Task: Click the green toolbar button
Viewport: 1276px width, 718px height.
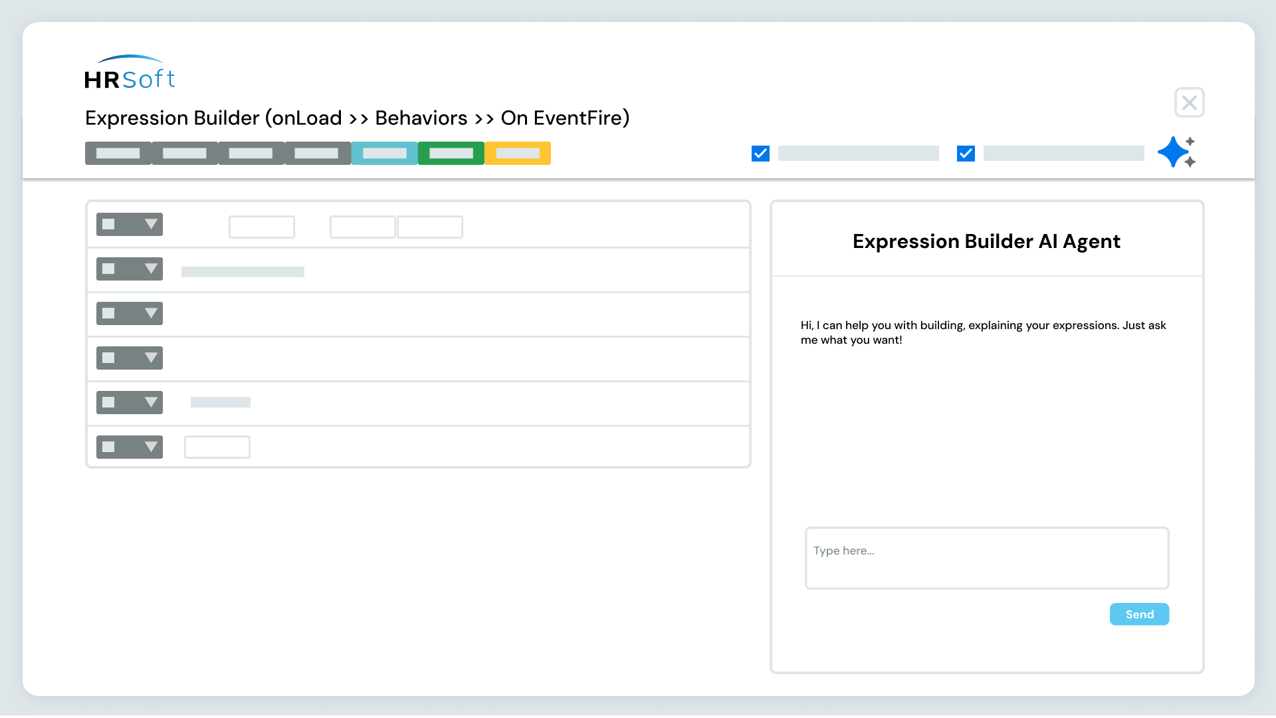Action: [x=451, y=154]
